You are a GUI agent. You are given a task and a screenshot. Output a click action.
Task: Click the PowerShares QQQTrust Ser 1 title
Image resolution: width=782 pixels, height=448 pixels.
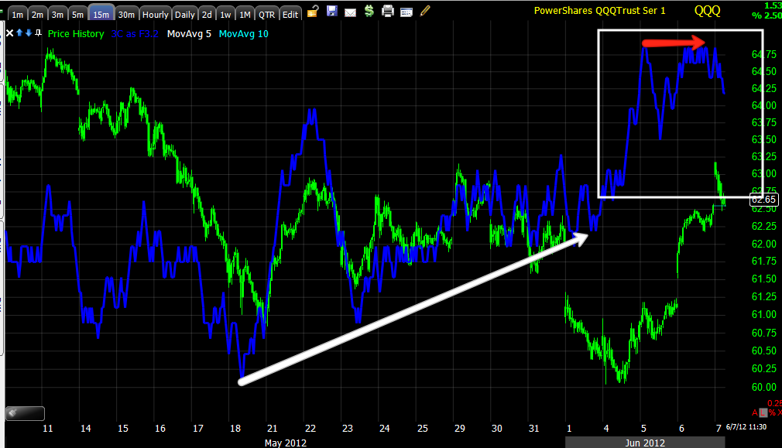pyautogui.click(x=599, y=11)
